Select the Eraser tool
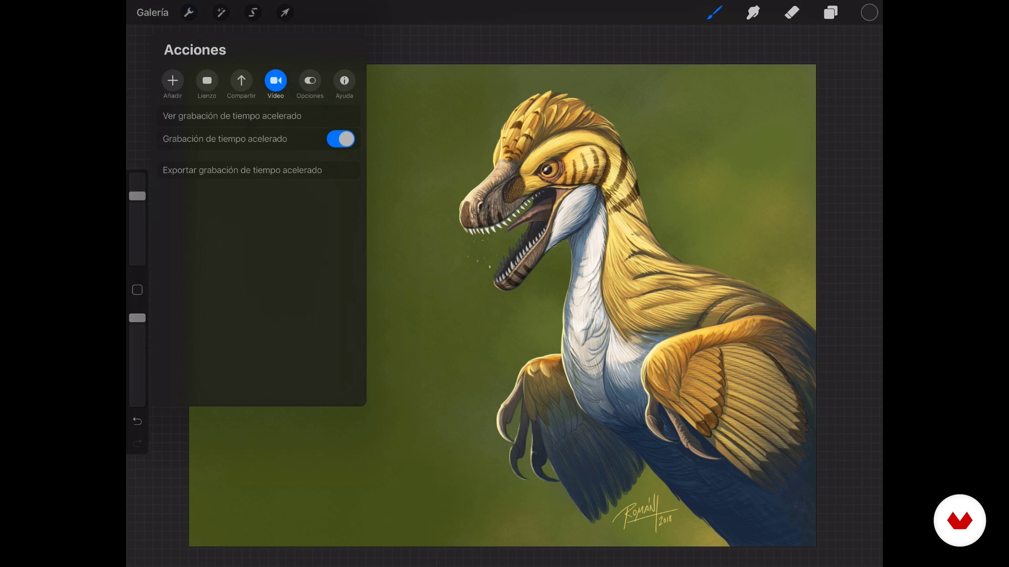 tap(792, 13)
